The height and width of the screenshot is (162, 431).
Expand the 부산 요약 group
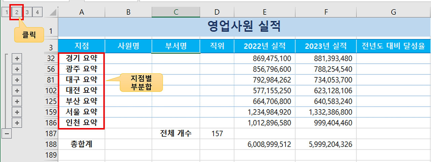click(x=17, y=101)
